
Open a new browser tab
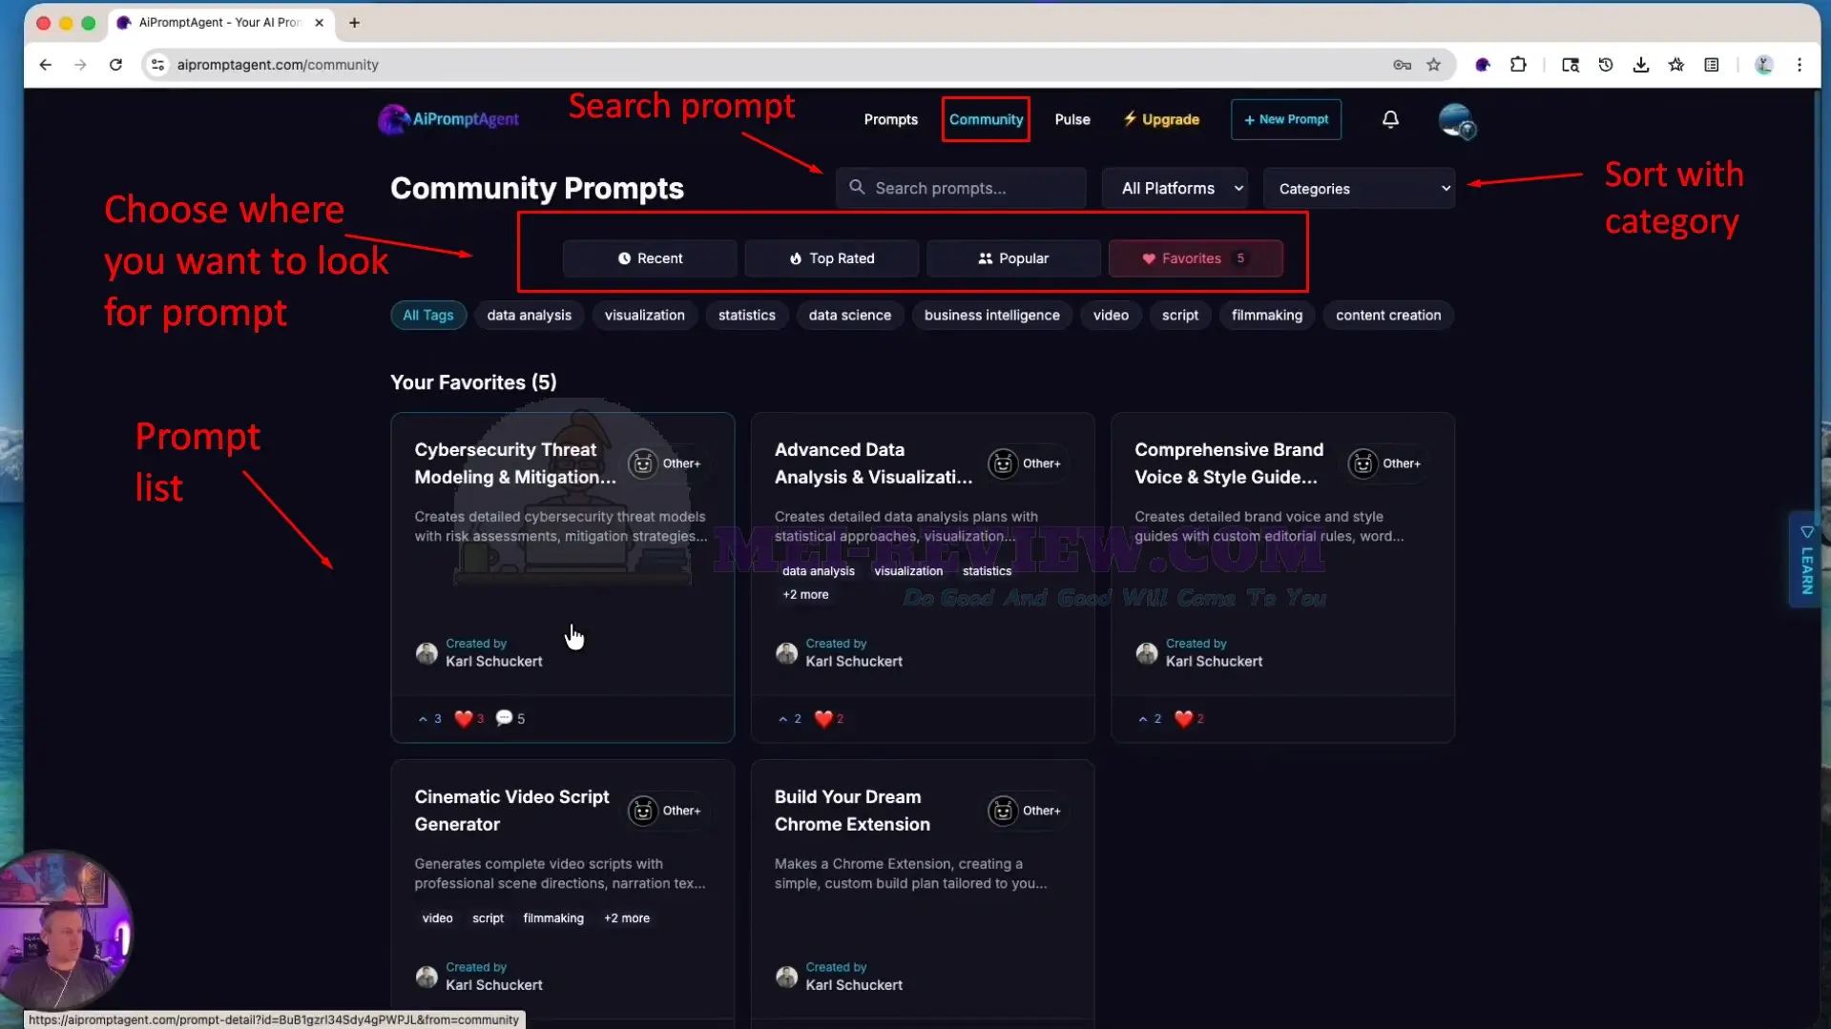[354, 22]
